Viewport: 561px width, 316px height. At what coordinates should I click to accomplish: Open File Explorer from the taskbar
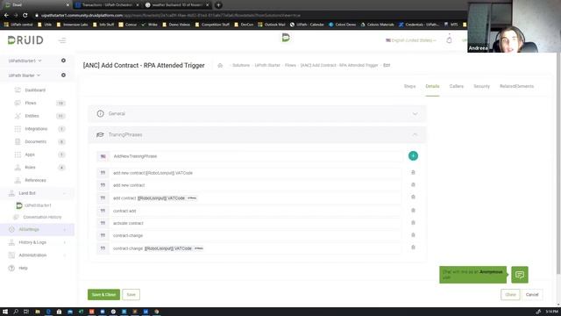[x=37, y=312]
